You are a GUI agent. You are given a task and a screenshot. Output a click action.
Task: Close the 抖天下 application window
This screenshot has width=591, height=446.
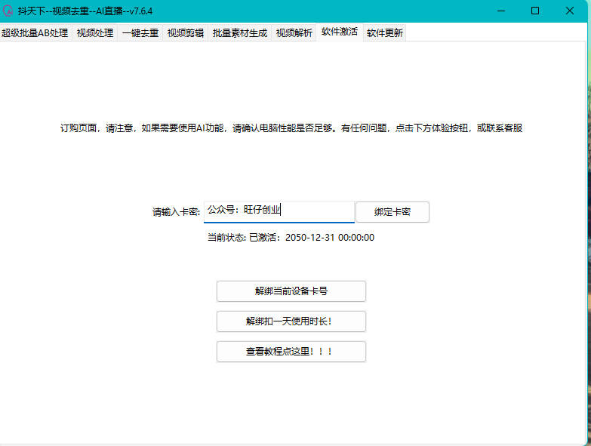pos(570,11)
